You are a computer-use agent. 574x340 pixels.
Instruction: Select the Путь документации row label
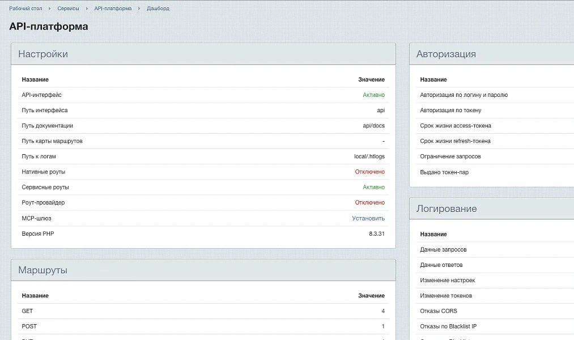[47, 126]
